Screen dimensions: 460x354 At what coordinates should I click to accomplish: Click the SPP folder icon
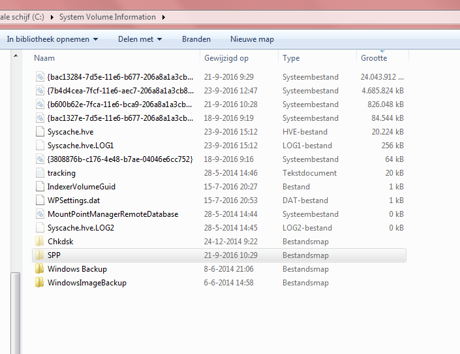39,255
